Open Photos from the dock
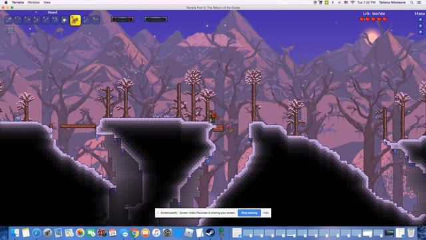Viewport: 426px width, 240px height. click(80, 233)
